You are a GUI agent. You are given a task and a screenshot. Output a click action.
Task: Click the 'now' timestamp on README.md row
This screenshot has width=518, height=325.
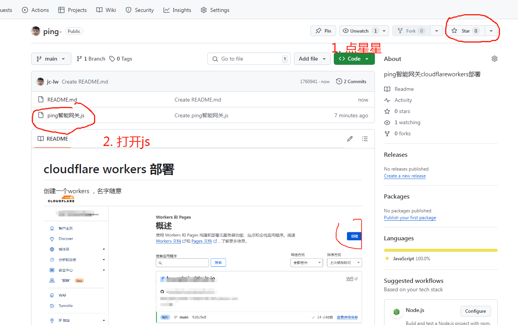pyautogui.click(x=363, y=100)
